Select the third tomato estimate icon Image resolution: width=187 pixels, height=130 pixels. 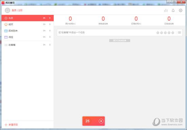coord(165,32)
